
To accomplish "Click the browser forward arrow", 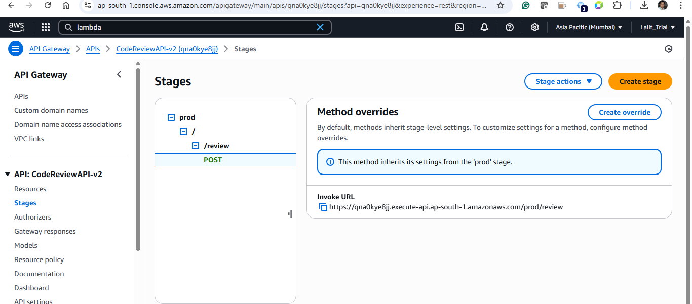I will (x=29, y=5).
